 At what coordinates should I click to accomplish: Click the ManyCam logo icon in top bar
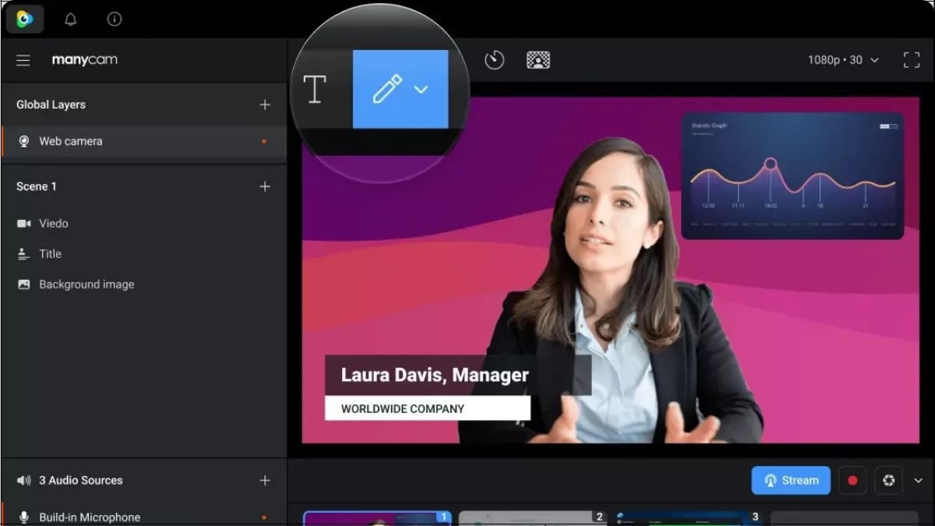click(25, 19)
